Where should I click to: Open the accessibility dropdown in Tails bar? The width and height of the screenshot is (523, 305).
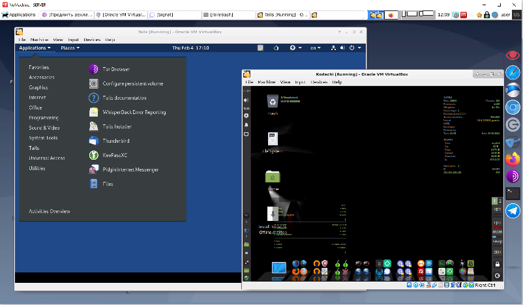(x=295, y=48)
